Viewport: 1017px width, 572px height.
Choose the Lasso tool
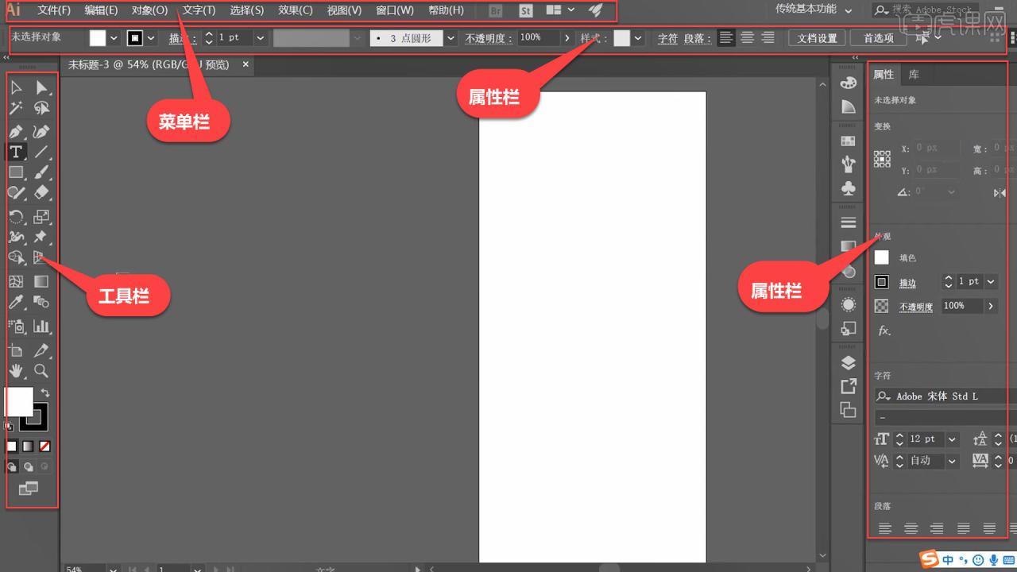coord(41,108)
